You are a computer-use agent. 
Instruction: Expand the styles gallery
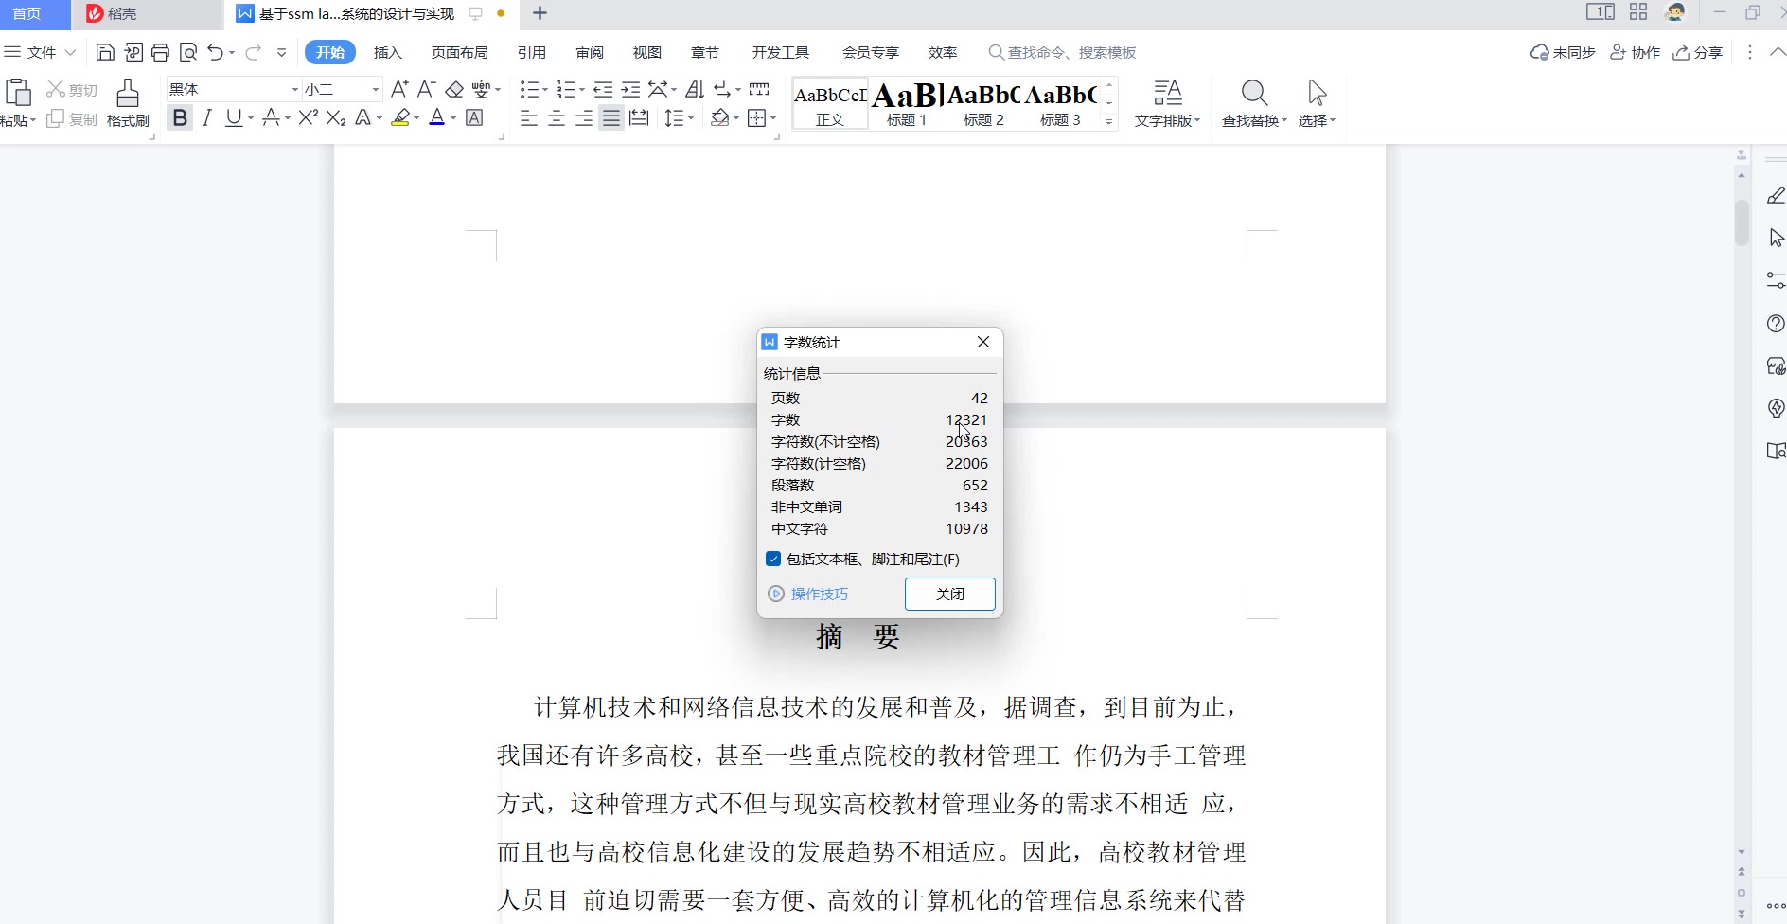(1109, 121)
